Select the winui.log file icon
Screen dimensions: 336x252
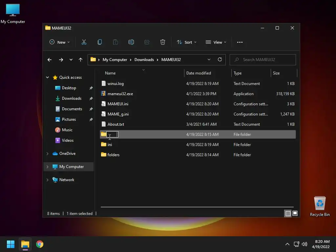[x=103, y=84]
